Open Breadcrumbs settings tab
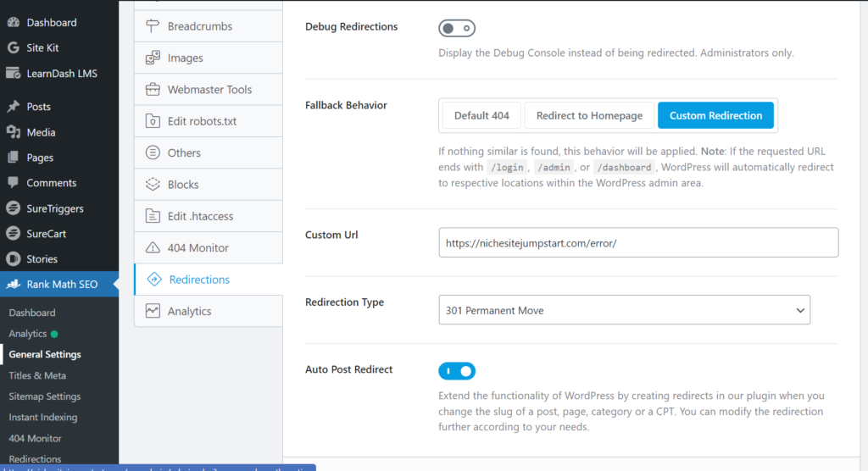Image resolution: width=868 pixels, height=471 pixels. tap(209, 26)
